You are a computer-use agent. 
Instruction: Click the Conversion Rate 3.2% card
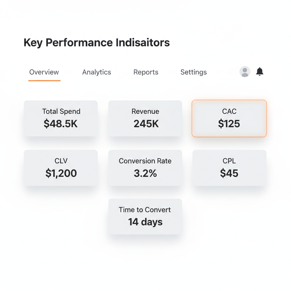point(145,168)
